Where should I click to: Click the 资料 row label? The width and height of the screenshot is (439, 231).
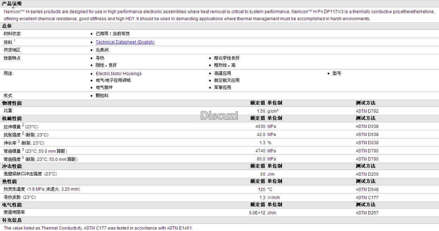pos(8,42)
